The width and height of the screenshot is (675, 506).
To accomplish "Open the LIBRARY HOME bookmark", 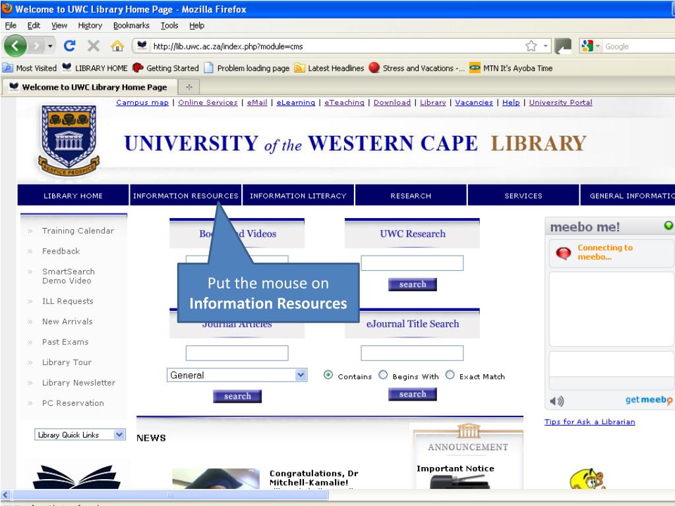I will click(95, 68).
